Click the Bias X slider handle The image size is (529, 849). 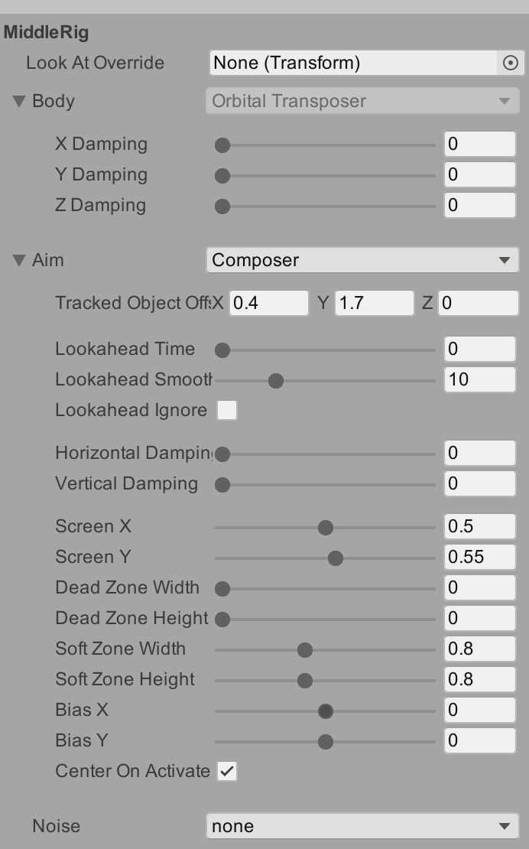(326, 711)
